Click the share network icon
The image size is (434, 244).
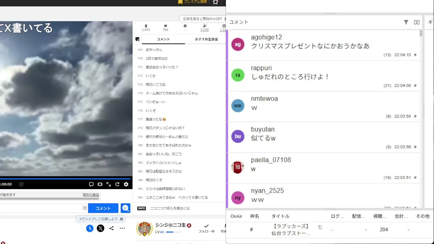[111, 228]
